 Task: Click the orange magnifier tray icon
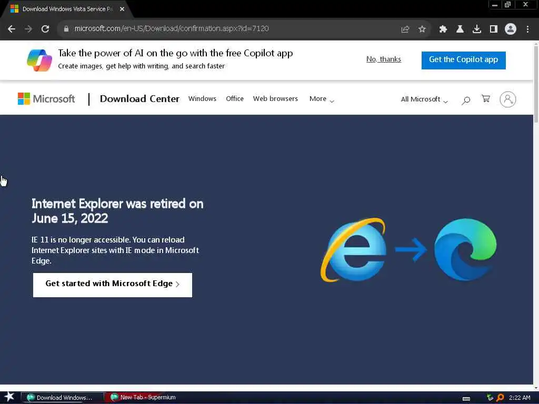click(x=500, y=398)
